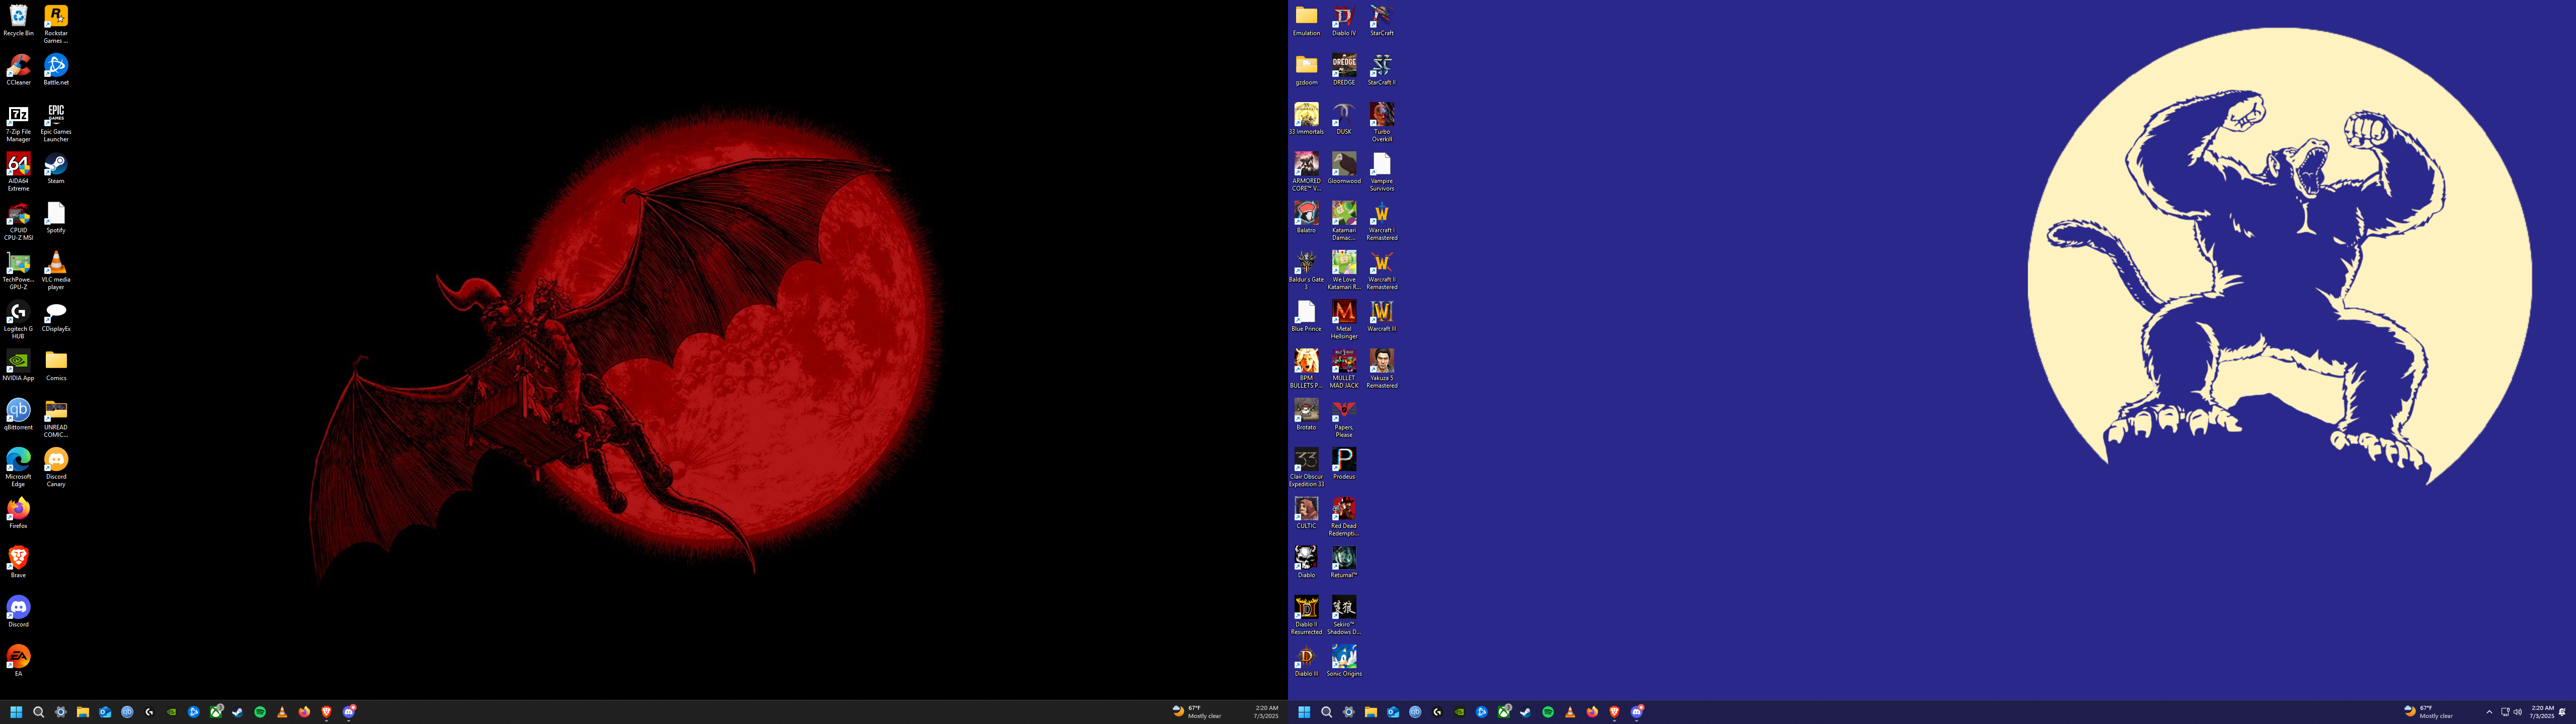Viewport: 2576px width, 724px height.
Task: Select the Prodeus game shortcut
Action: (1344, 463)
